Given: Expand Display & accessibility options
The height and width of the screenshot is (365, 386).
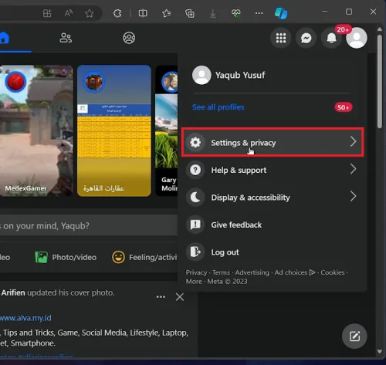Looking at the screenshot, I should point(272,198).
